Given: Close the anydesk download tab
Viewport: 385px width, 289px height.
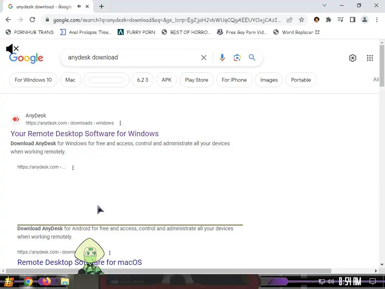Looking at the screenshot, I should coord(87,6).
